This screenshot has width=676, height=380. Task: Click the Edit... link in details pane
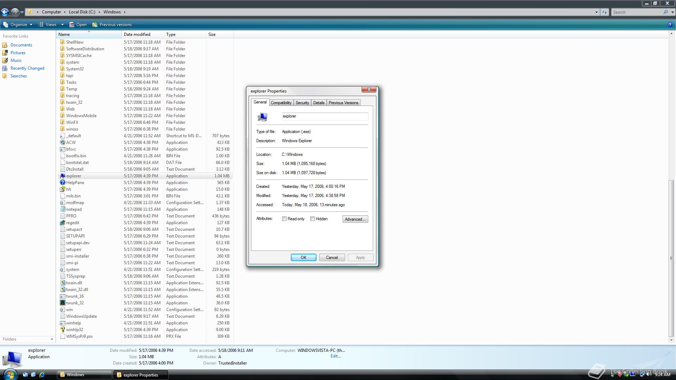coord(335,356)
